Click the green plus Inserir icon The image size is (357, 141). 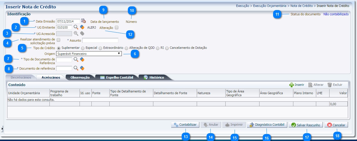click(292, 85)
